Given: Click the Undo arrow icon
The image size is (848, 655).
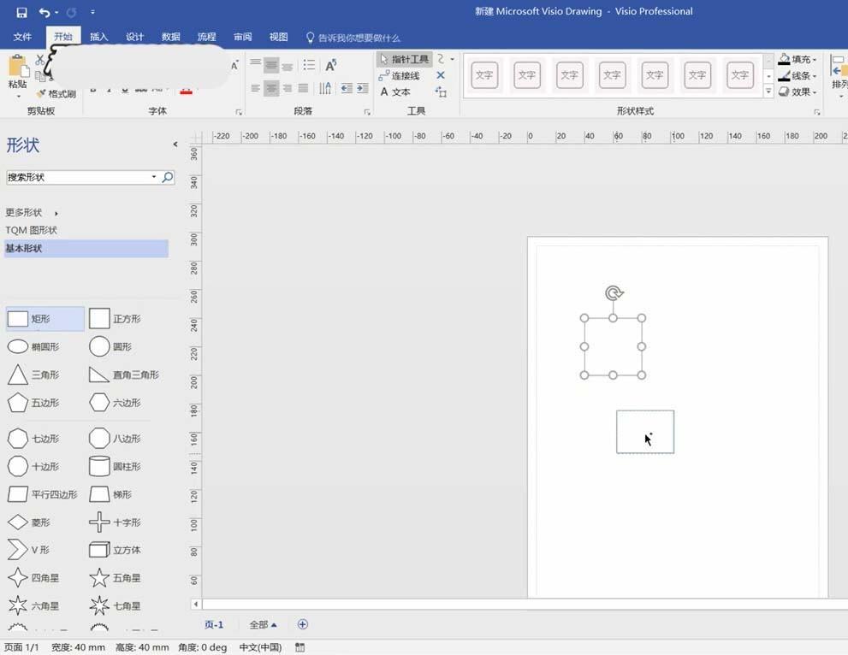Looking at the screenshot, I should (44, 12).
